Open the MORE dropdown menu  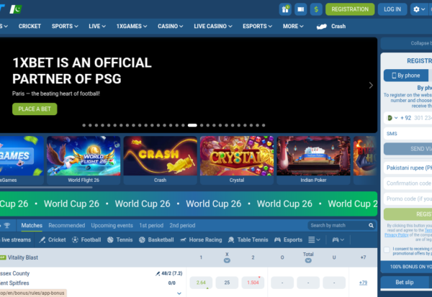pyautogui.click(x=293, y=26)
